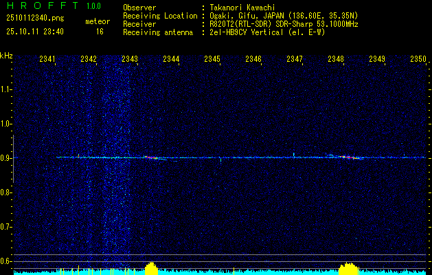
Task: Click the 2348 time axis label
Action: pos(336,59)
